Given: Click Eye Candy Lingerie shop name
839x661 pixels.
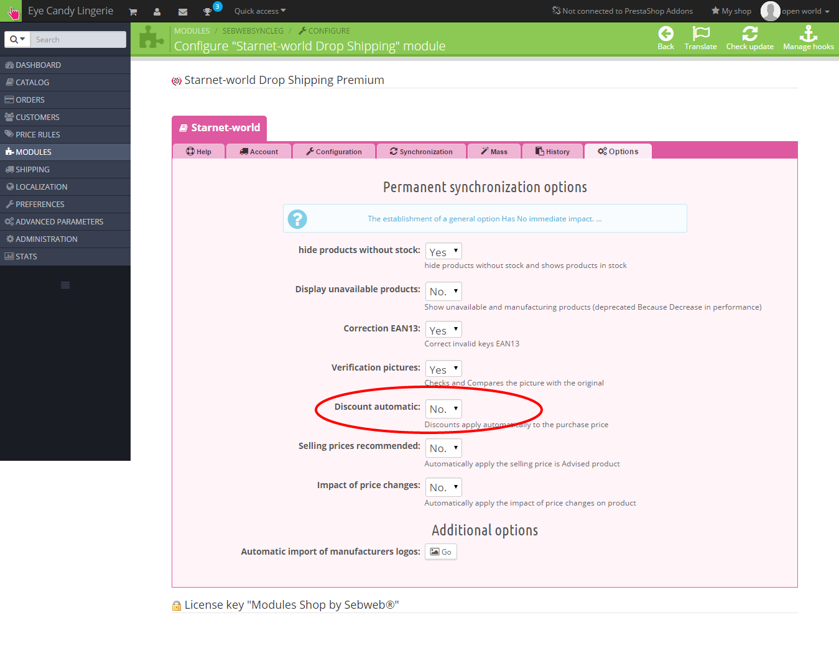Looking at the screenshot, I should pos(70,11).
